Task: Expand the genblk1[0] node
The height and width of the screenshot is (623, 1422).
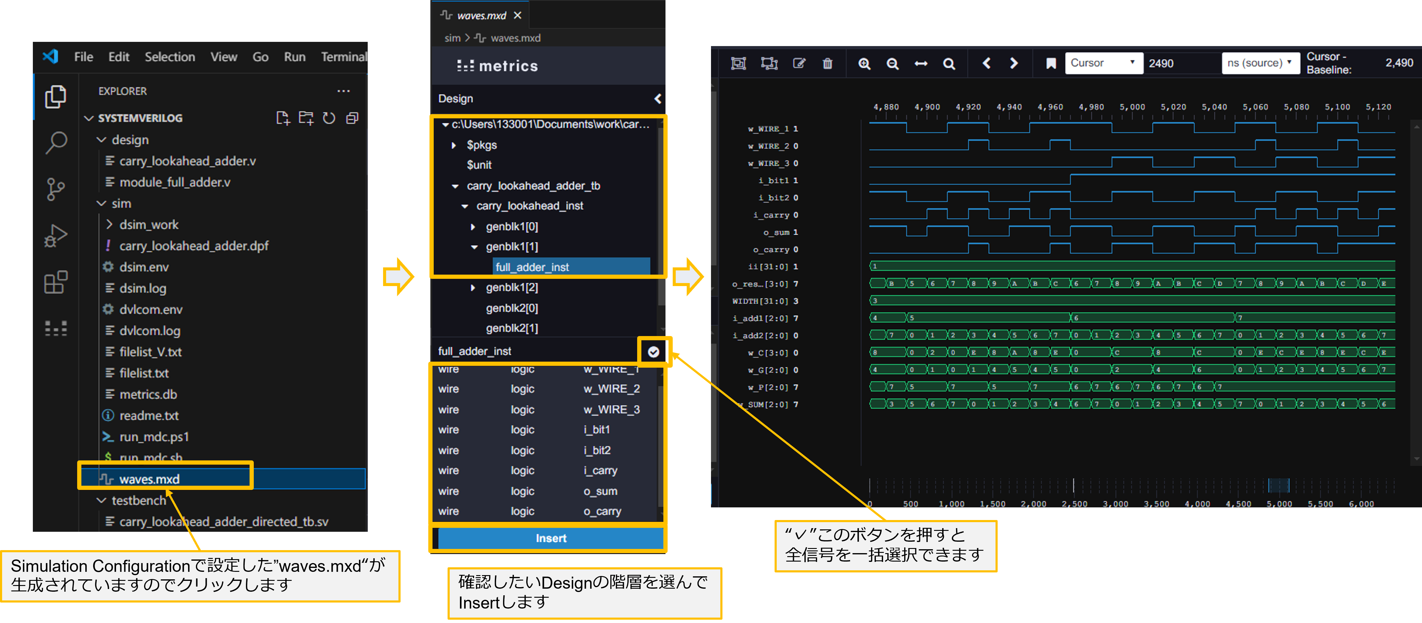Action: 473,227
